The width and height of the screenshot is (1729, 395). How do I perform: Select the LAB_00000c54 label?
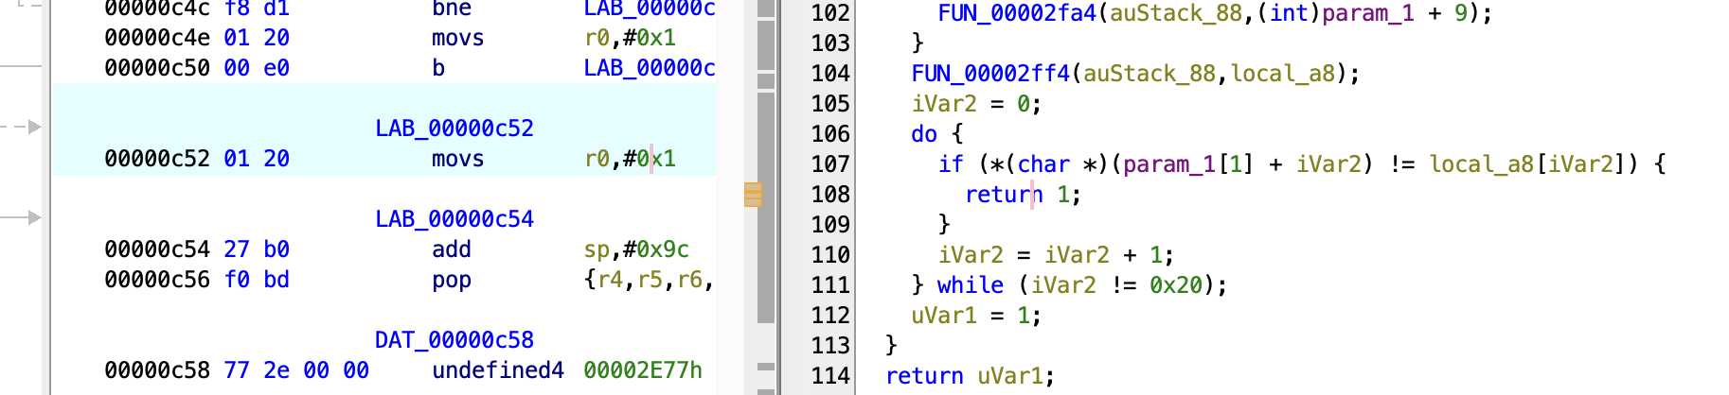point(455,219)
